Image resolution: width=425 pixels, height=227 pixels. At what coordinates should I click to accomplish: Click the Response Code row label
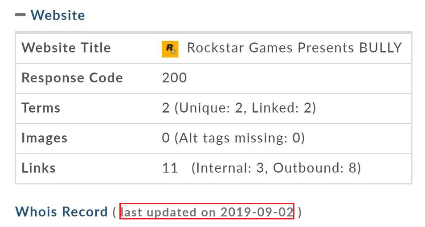click(72, 78)
